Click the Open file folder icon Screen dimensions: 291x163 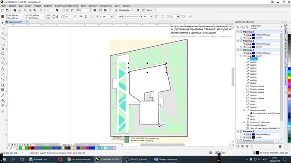pyautogui.click(x=7, y=10)
